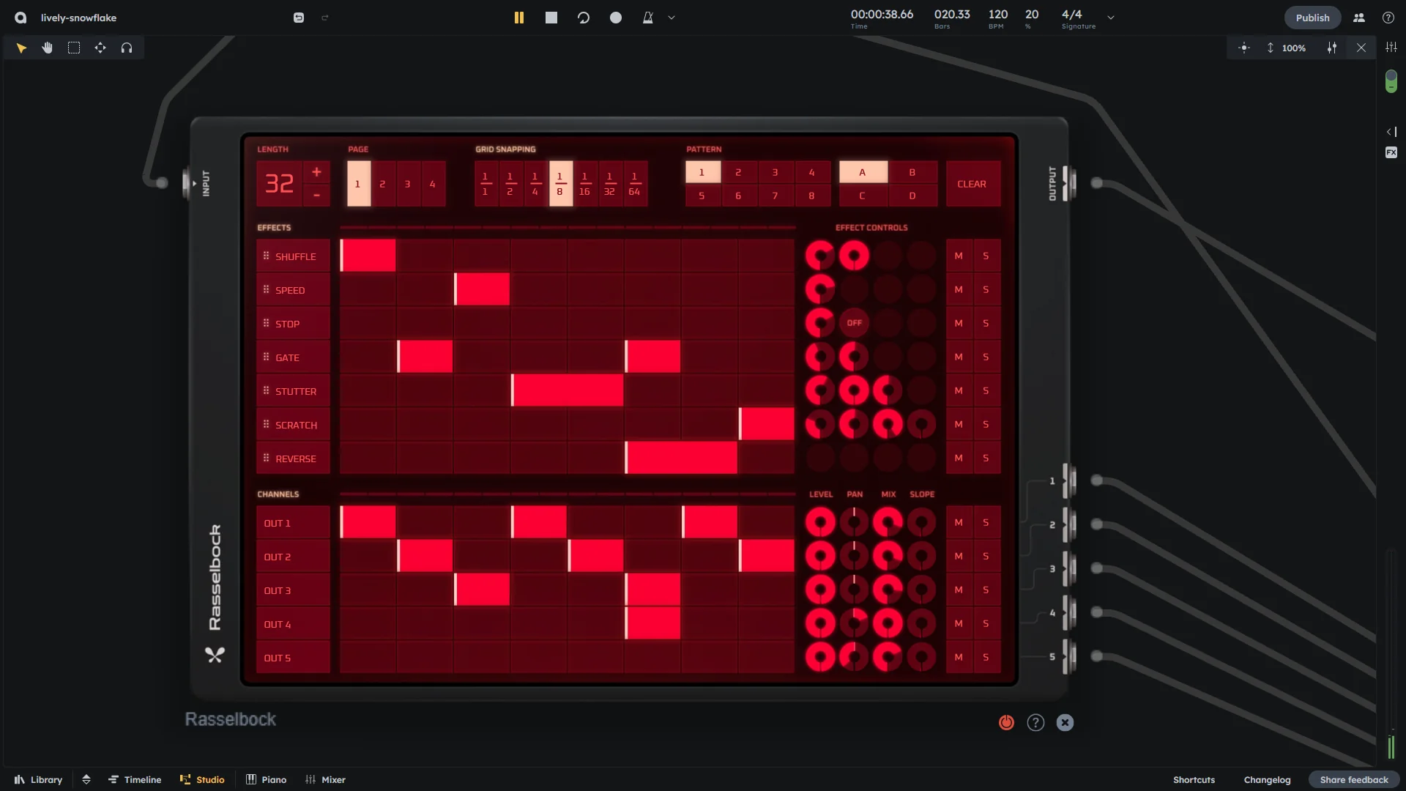Viewport: 1406px width, 791px height.
Task: Select the hand pan tool
Action: point(48,48)
